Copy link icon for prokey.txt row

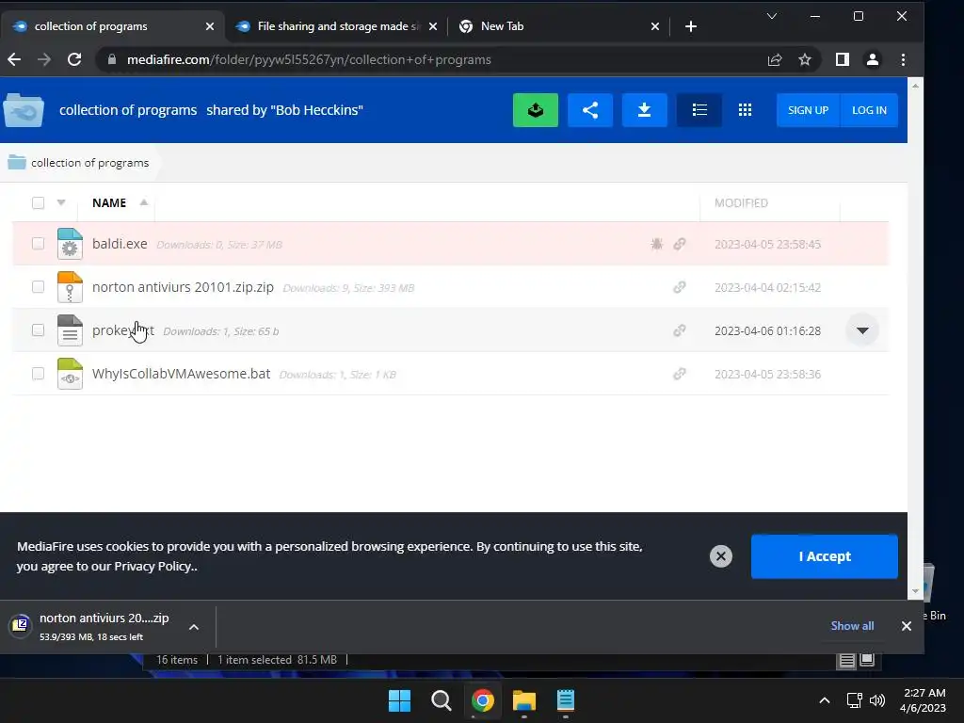tap(680, 330)
